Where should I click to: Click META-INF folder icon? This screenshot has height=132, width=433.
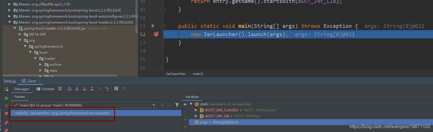[26, 34]
